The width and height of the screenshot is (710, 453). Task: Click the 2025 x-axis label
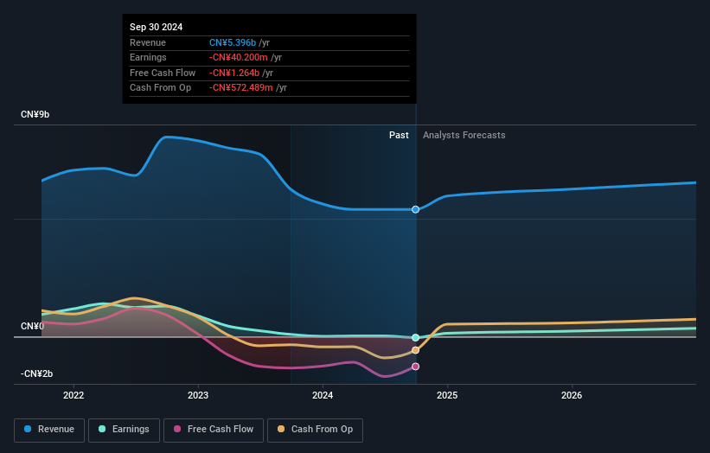point(447,395)
